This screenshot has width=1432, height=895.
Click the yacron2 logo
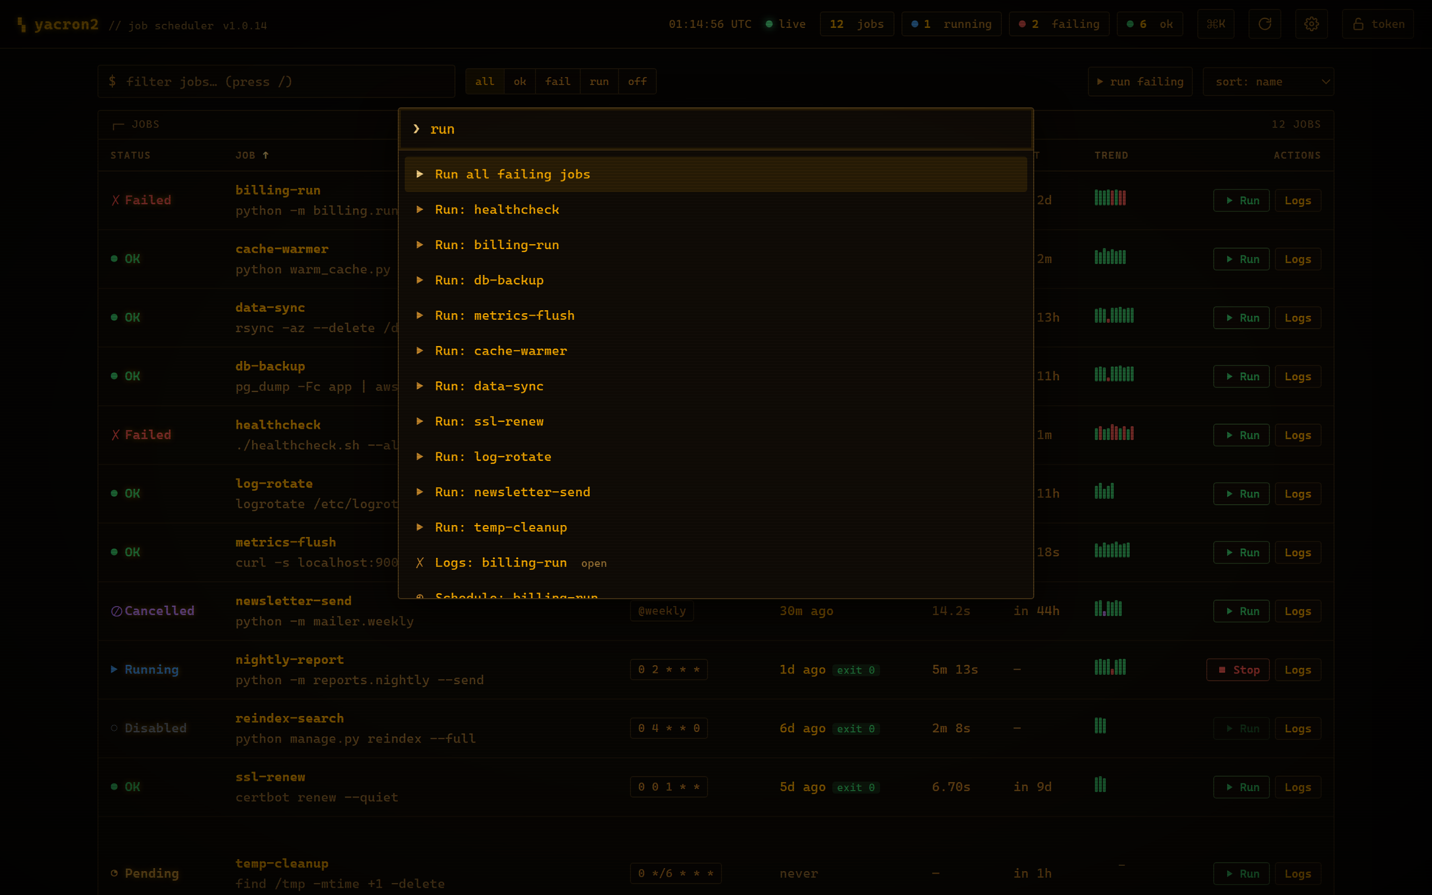click(x=58, y=24)
